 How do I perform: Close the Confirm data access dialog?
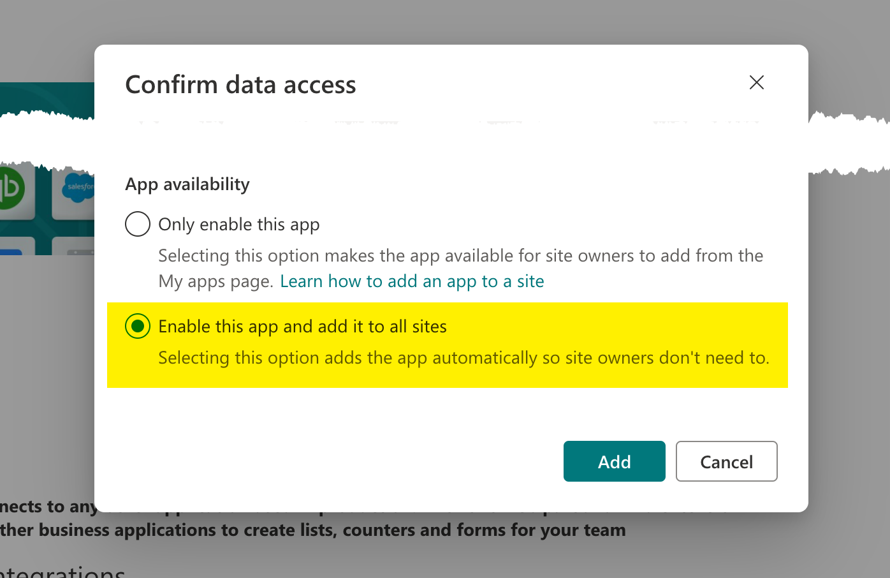[x=757, y=82]
